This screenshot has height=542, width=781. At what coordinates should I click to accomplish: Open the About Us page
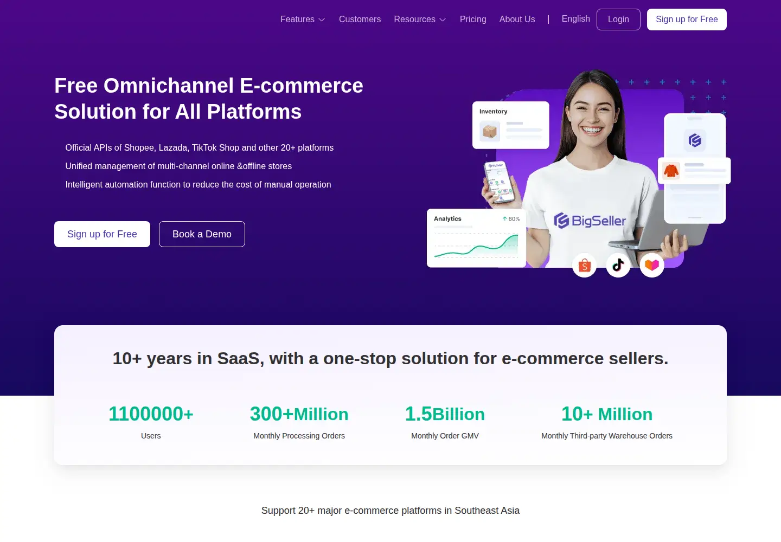517,20
